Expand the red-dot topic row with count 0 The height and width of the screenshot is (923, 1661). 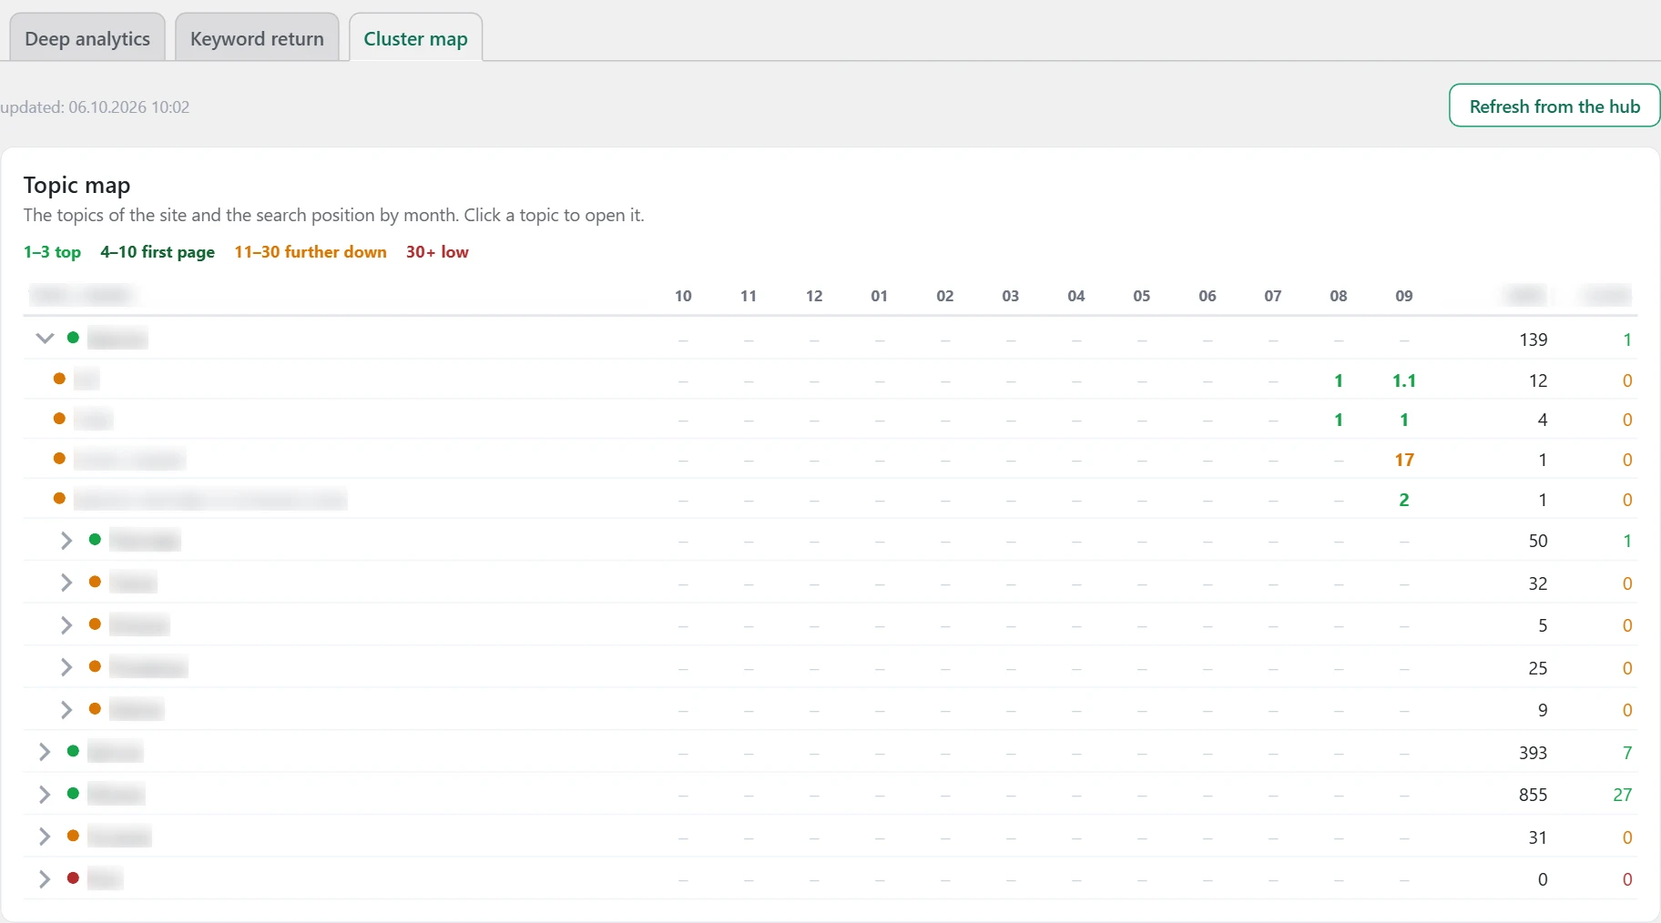coord(45,879)
